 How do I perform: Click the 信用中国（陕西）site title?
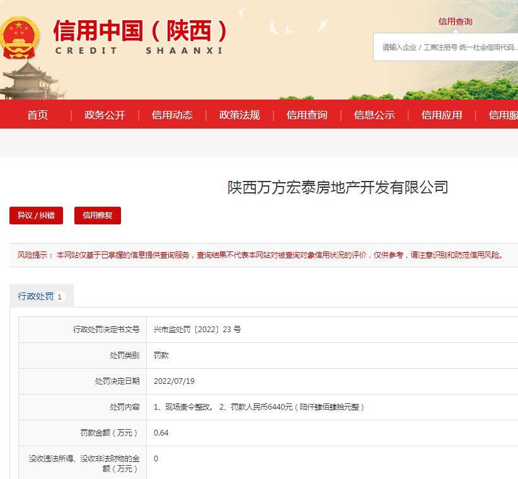140,31
